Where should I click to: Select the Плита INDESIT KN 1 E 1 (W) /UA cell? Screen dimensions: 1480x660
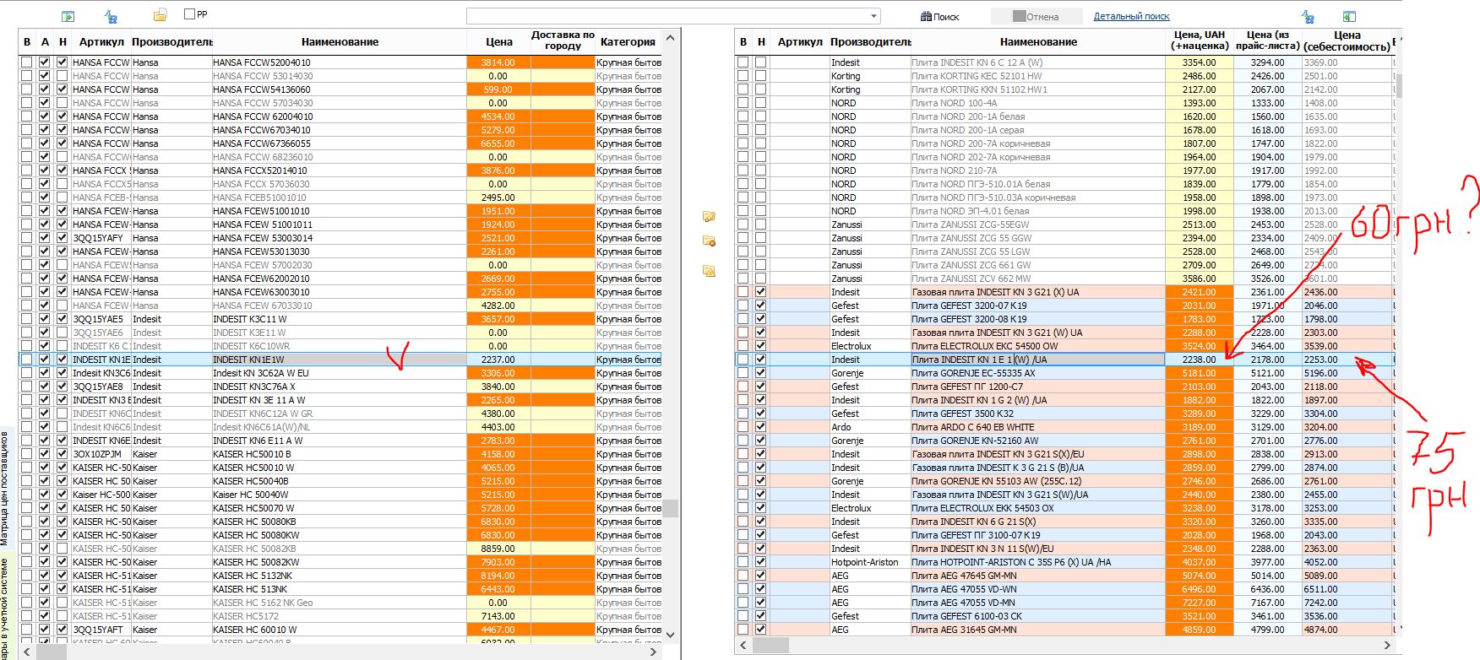1038,360
